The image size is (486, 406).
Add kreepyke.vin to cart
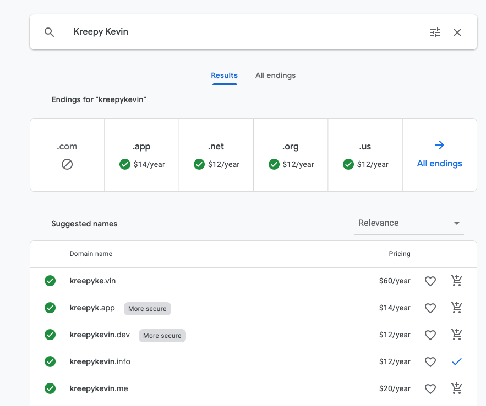[457, 281]
